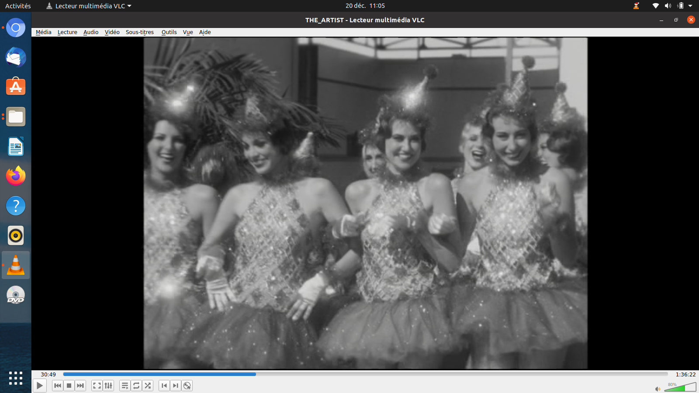Stop playback with the square stop button

[x=69, y=386]
